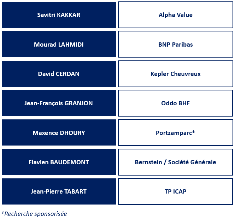The width and height of the screenshot is (235, 219).
Task: Click the Recherche sponsorisée footnote
Action: [34, 214]
